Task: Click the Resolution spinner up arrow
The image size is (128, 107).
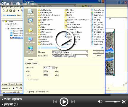Action: coord(53,67)
